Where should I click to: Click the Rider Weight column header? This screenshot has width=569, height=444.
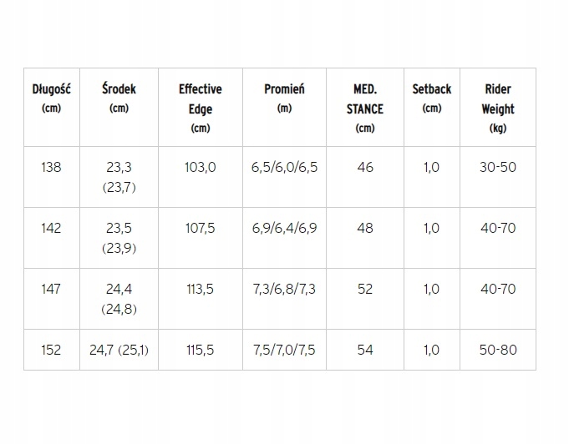click(498, 108)
